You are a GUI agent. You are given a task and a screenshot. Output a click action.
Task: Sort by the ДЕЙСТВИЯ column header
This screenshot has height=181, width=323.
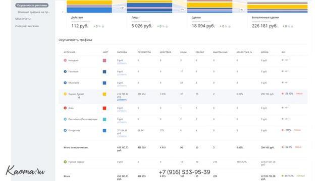click(166, 52)
